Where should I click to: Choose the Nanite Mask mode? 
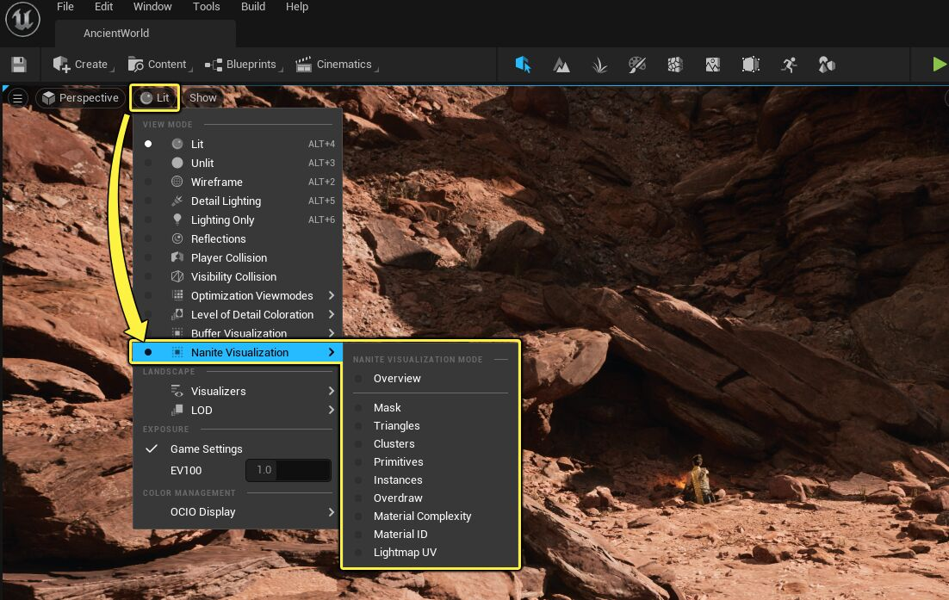(431, 408)
